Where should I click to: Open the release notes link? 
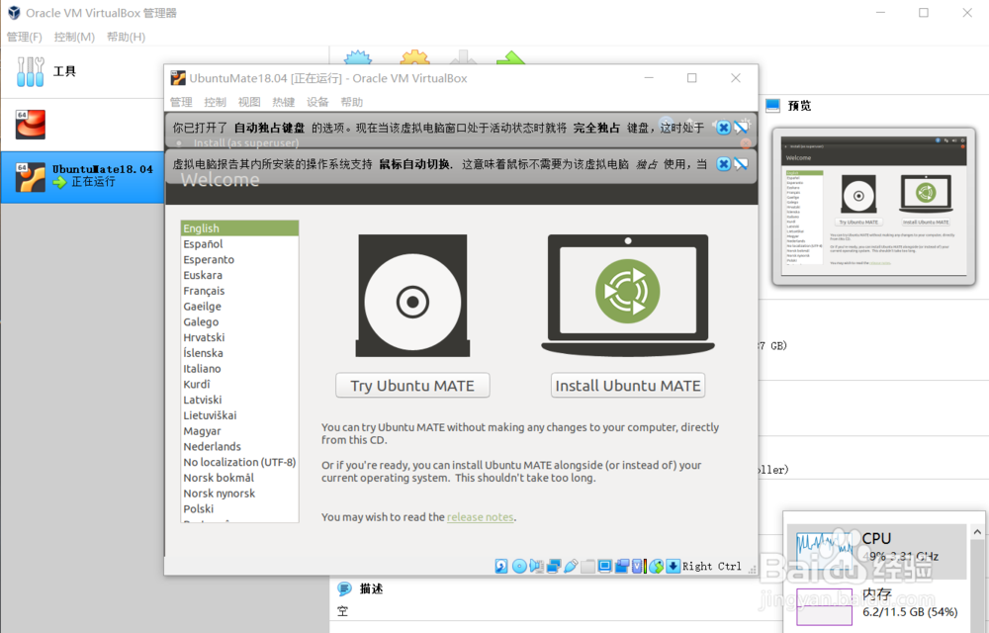pyautogui.click(x=480, y=517)
